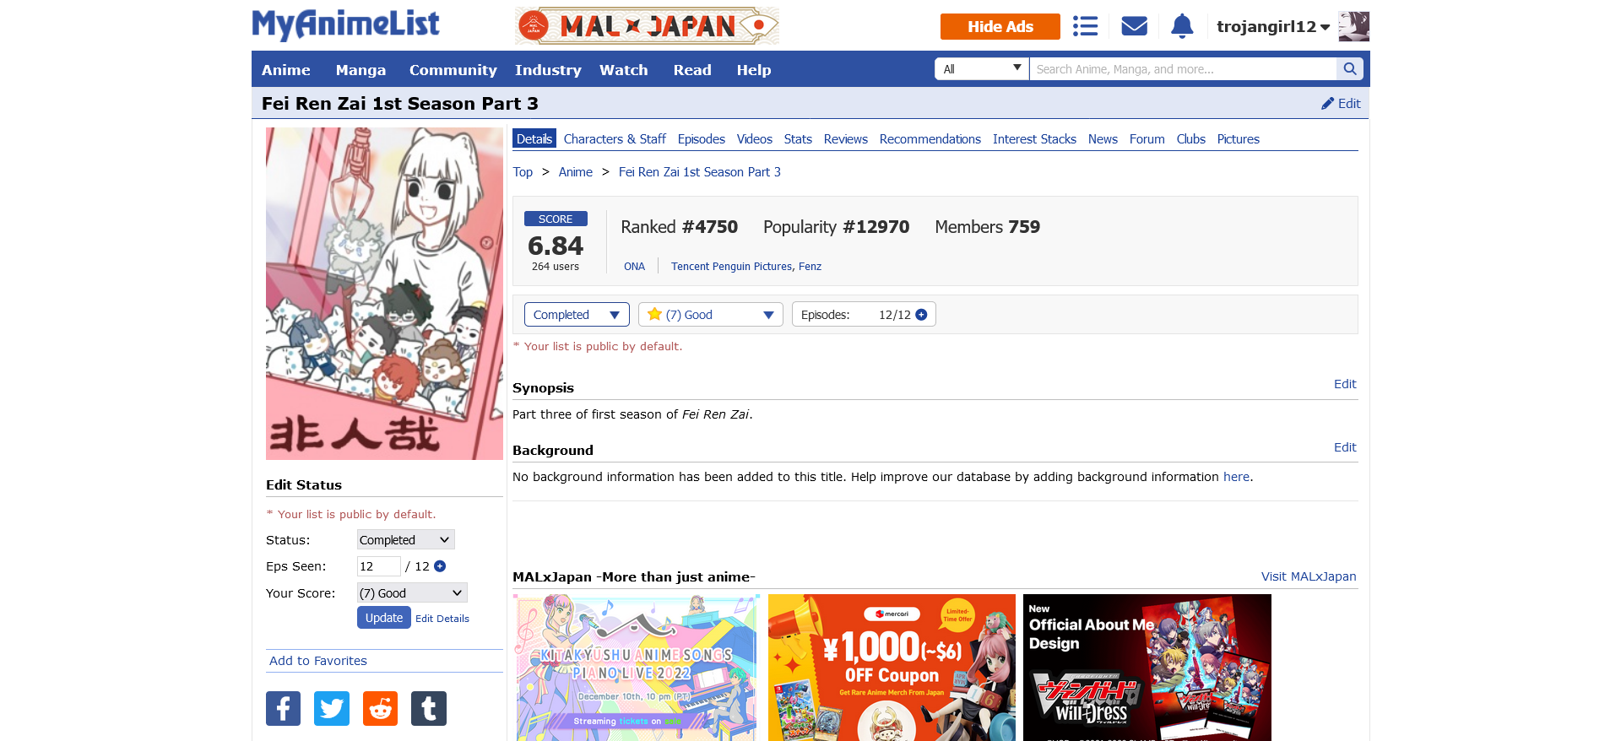This screenshot has height=741, width=1621.
Task: Switch to the Recommendations tab
Action: [x=930, y=139]
